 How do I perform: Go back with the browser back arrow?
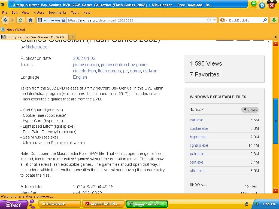tap(5, 20)
